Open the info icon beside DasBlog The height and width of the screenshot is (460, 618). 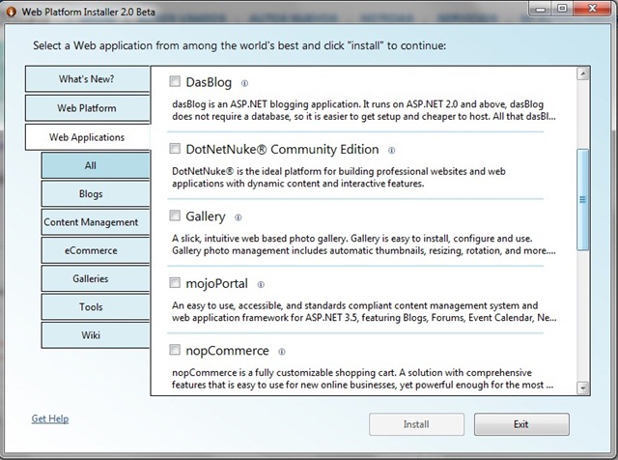tap(244, 83)
